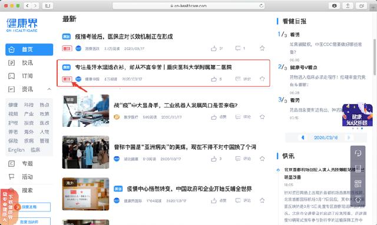Like the 疫情中心悄然转变 article
Screen dimensions: 377x225
tap(214, 200)
